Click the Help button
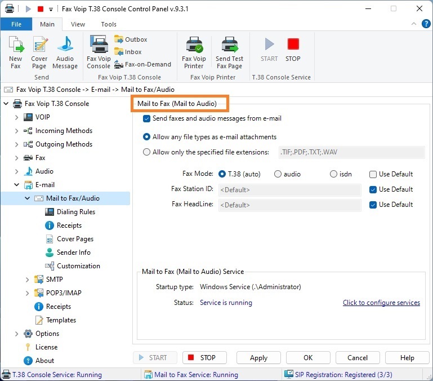The image size is (433, 381). (x=407, y=357)
